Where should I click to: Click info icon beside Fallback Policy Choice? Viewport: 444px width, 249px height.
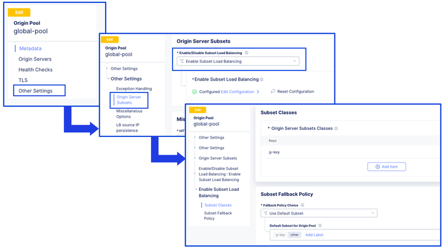(x=302, y=205)
